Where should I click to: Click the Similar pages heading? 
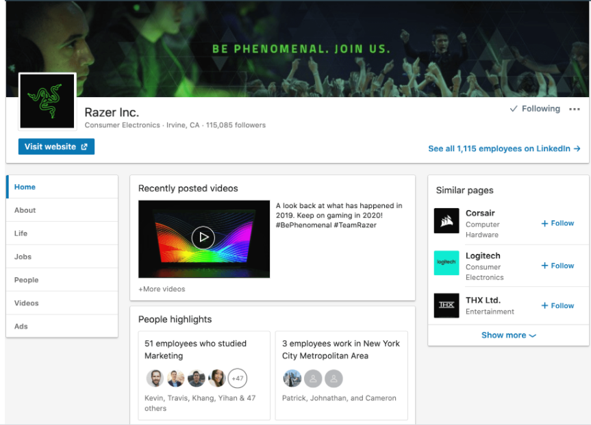464,190
